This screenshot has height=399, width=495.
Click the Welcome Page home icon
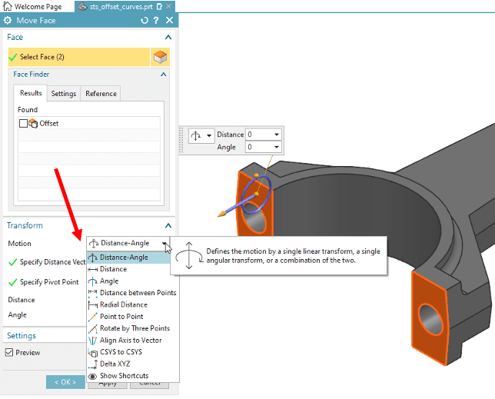[7, 6]
